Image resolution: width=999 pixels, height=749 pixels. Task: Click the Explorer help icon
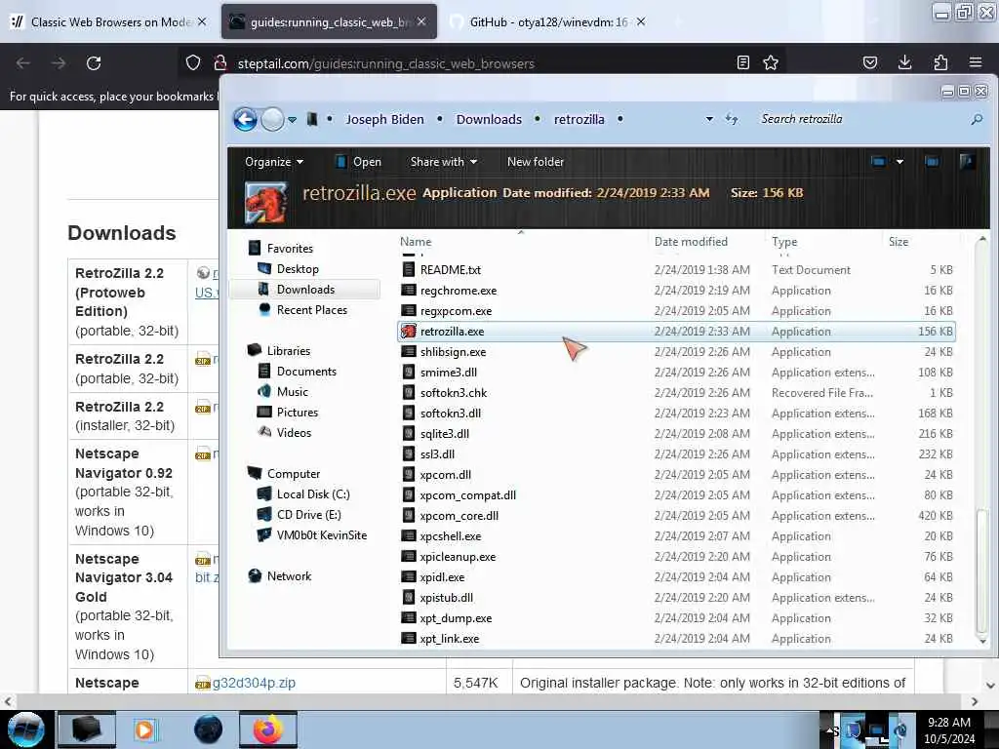coord(967,162)
